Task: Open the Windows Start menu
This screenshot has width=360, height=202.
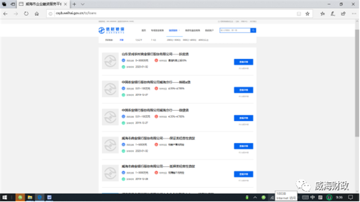Action: pyautogui.click(x=4, y=198)
